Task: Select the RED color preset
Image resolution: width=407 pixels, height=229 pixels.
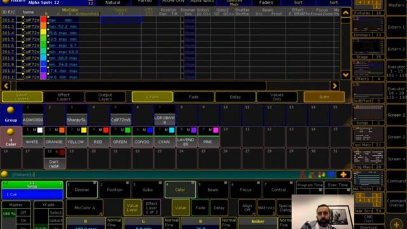Action: (99, 137)
